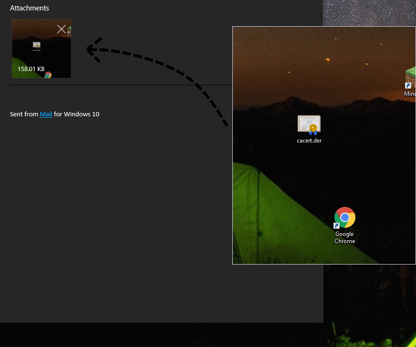The width and height of the screenshot is (416, 347).
Task: Click the green tent in the desktop image
Action: coord(277,214)
